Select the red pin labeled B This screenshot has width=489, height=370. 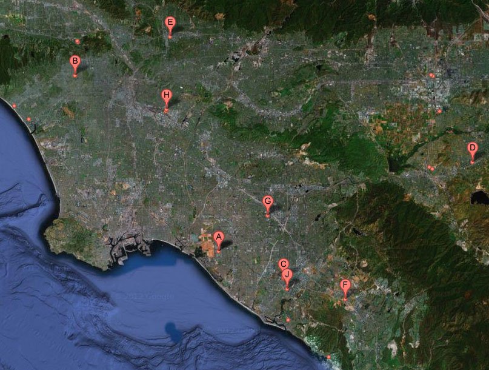pyautogui.click(x=75, y=62)
